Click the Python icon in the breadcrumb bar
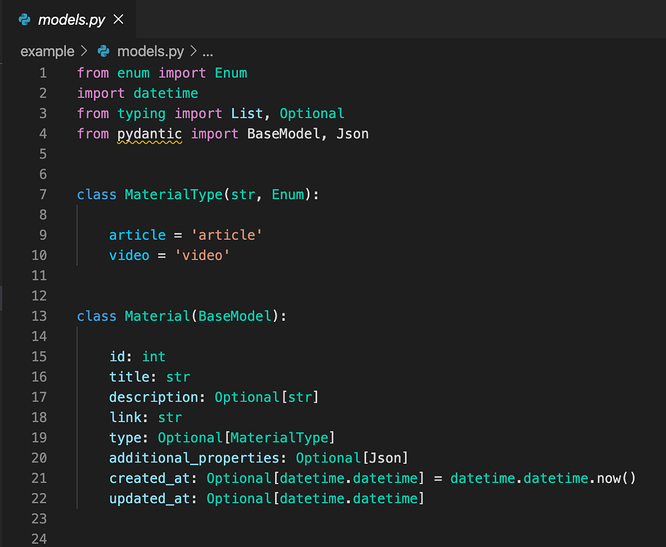The height and width of the screenshot is (547, 666). (104, 51)
